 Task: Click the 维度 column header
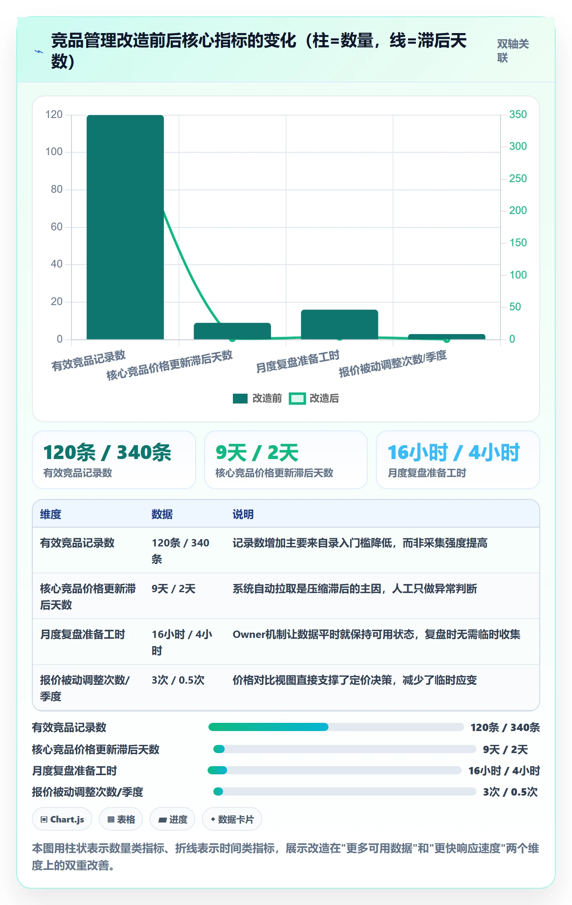coord(51,514)
